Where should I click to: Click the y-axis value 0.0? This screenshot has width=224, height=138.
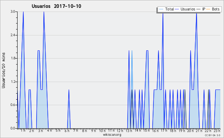point(13,128)
